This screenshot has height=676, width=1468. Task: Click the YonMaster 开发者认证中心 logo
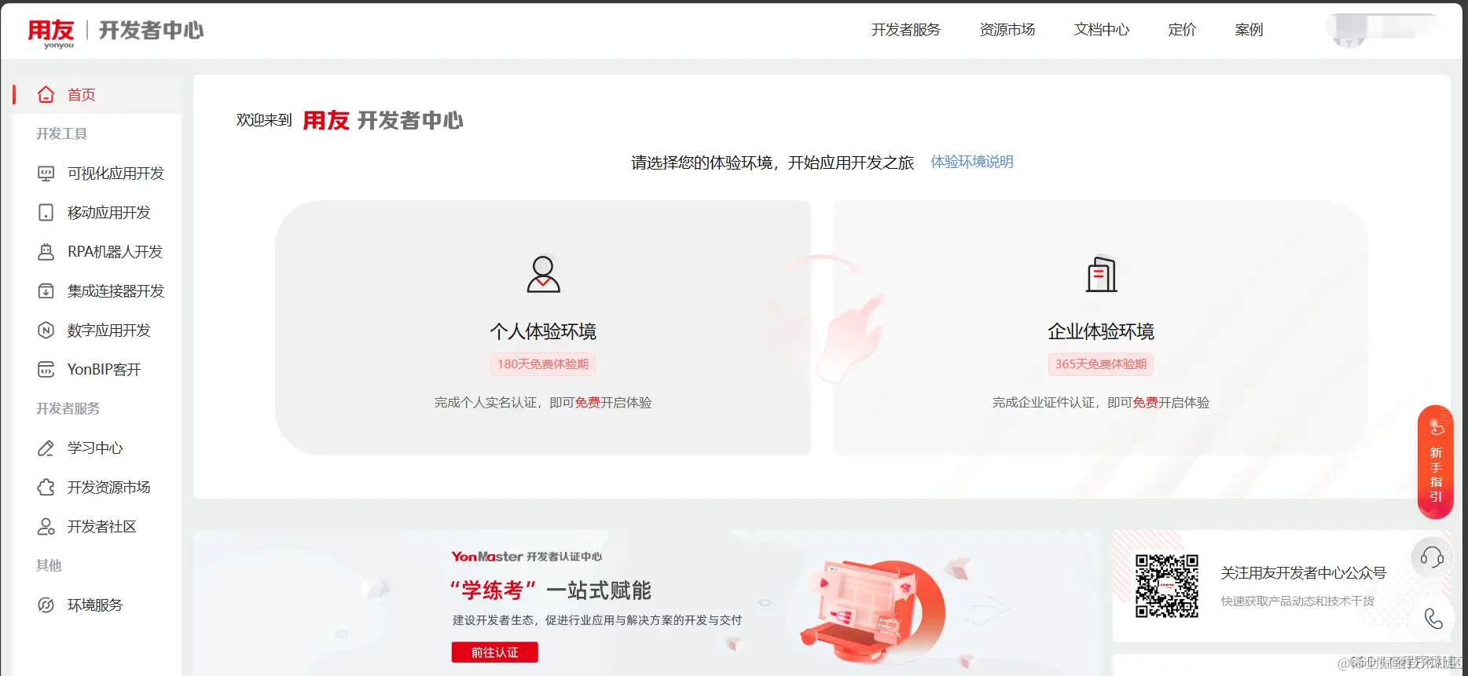(x=527, y=557)
